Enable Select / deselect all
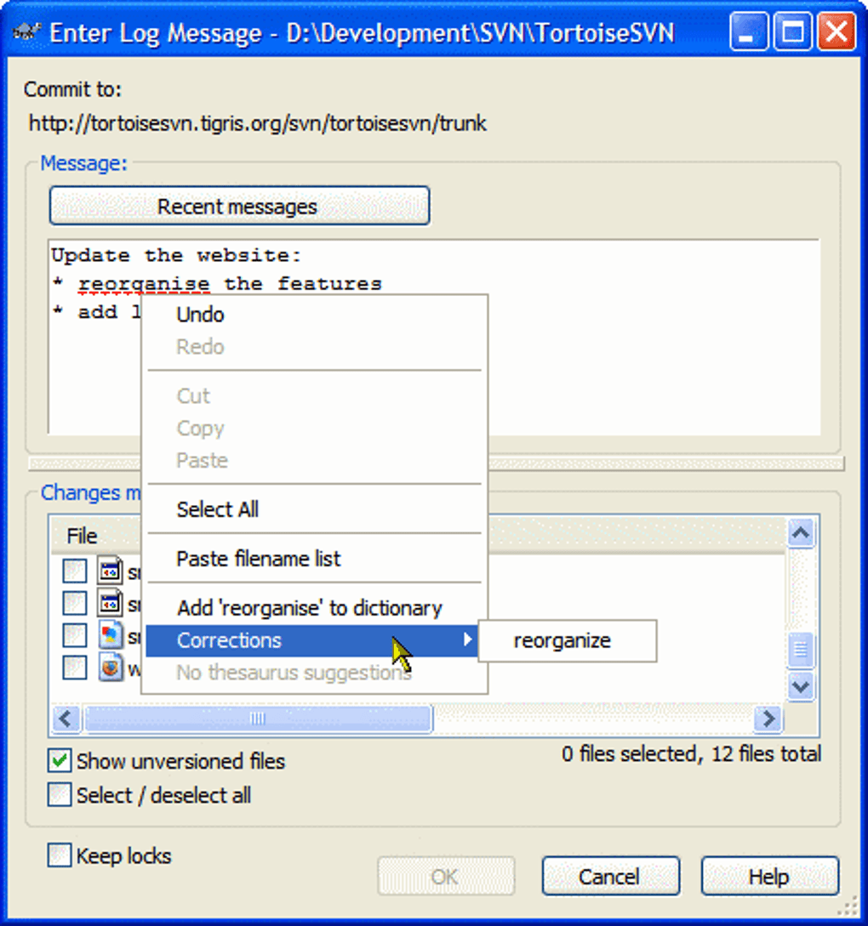868x926 pixels. point(58,794)
